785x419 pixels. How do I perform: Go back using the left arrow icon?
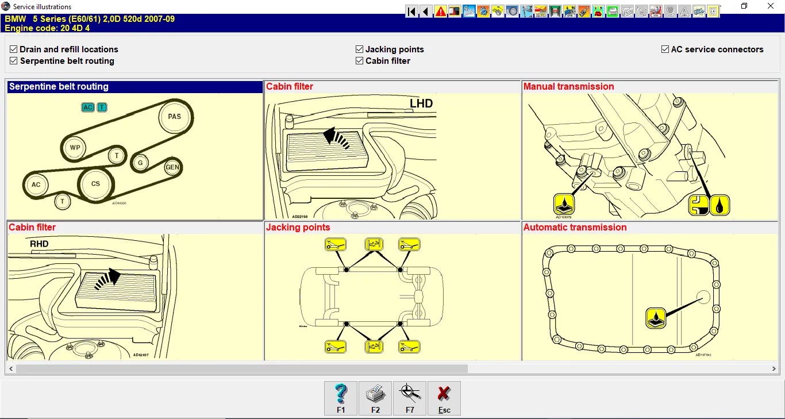(426, 11)
